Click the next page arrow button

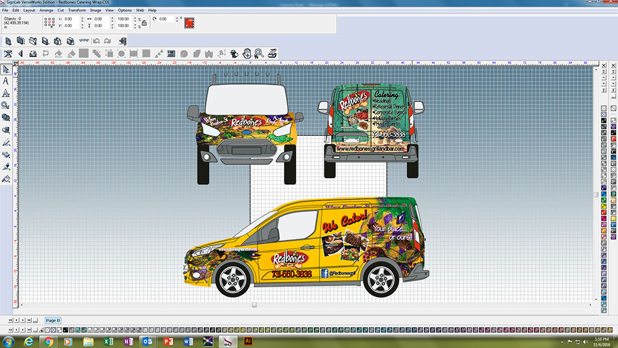[x=23, y=320]
